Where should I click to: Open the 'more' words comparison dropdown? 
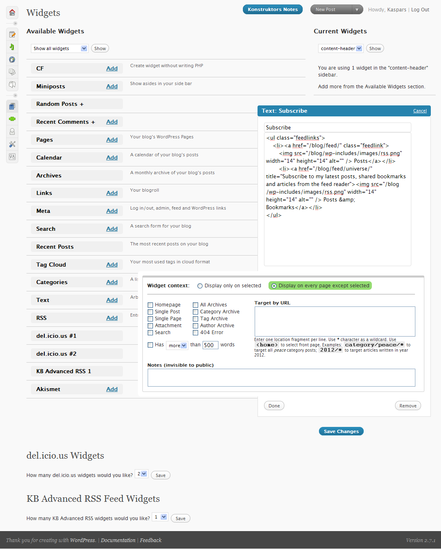tap(178, 346)
